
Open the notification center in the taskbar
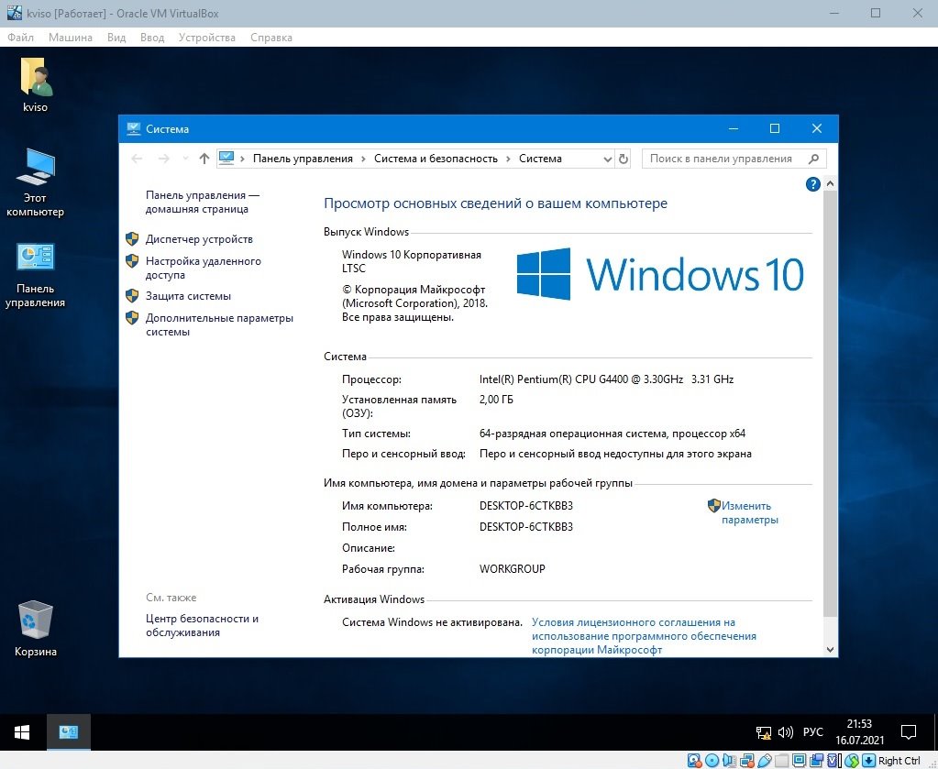[x=908, y=732]
